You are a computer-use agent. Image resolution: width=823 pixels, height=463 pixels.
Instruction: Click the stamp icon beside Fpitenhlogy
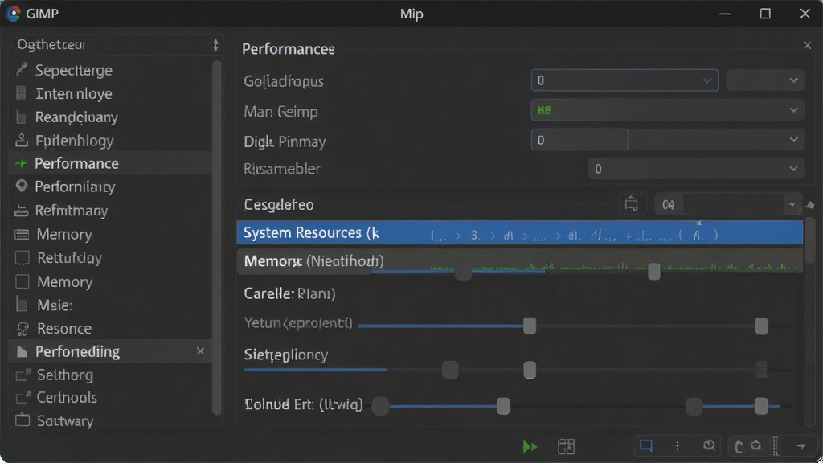[22, 140]
